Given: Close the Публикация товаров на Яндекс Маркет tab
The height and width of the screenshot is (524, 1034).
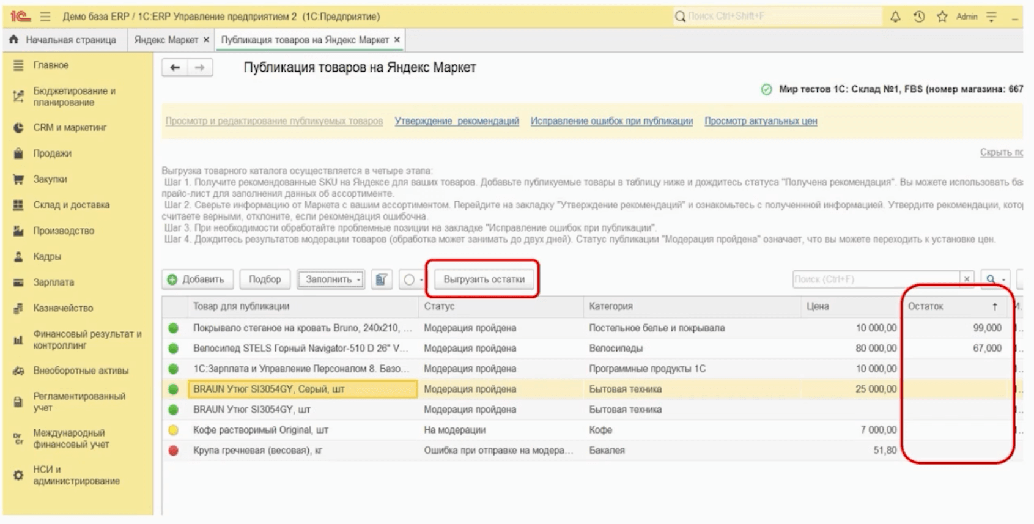Looking at the screenshot, I should [397, 40].
